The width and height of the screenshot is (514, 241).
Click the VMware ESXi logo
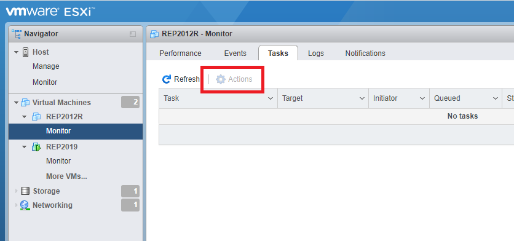pyautogui.click(x=50, y=12)
